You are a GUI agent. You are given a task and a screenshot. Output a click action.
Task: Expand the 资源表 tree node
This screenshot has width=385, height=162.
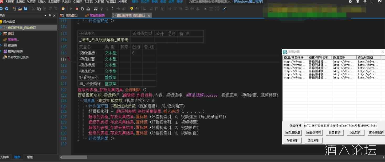(x=1, y=45)
